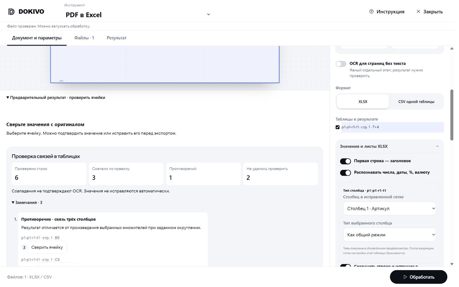Click the X icon next to Закрыть

tap(419, 11)
